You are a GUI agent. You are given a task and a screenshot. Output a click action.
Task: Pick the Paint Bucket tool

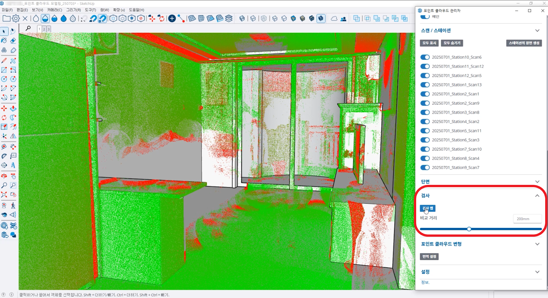4,41
